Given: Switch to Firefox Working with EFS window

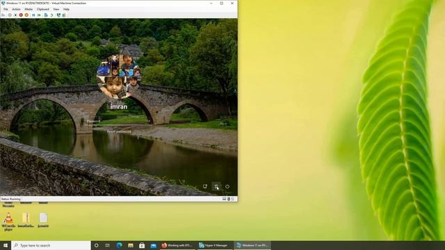Looking at the screenshot, I should (x=178, y=245).
